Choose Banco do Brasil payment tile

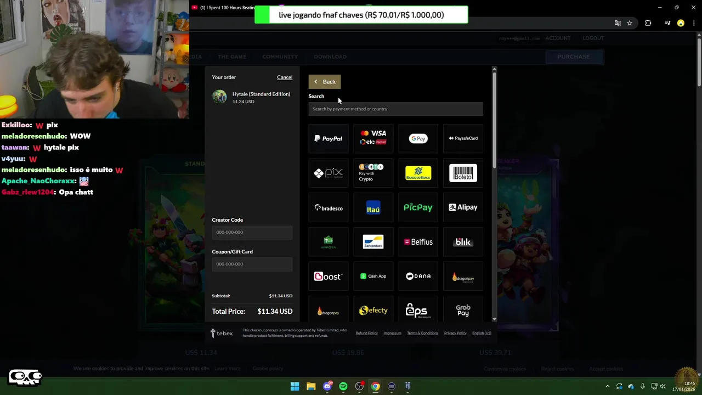pos(418,173)
